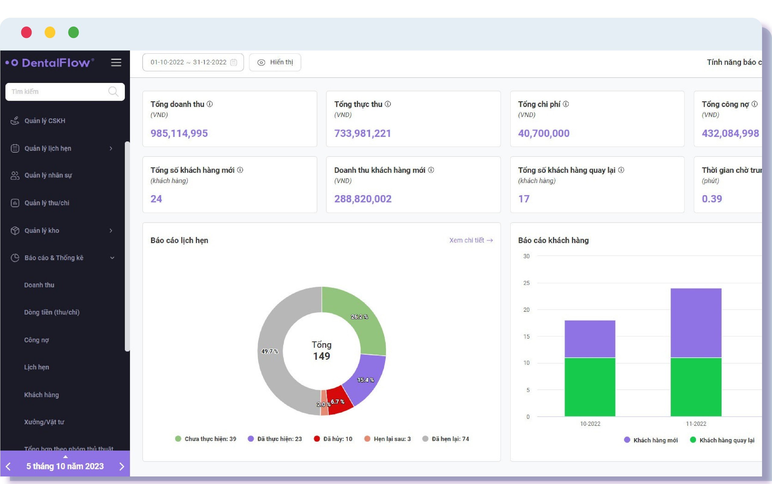The height and width of the screenshot is (484, 772).
Task: Click the info icon beside Tổng chi phí
Action: [565, 104]
